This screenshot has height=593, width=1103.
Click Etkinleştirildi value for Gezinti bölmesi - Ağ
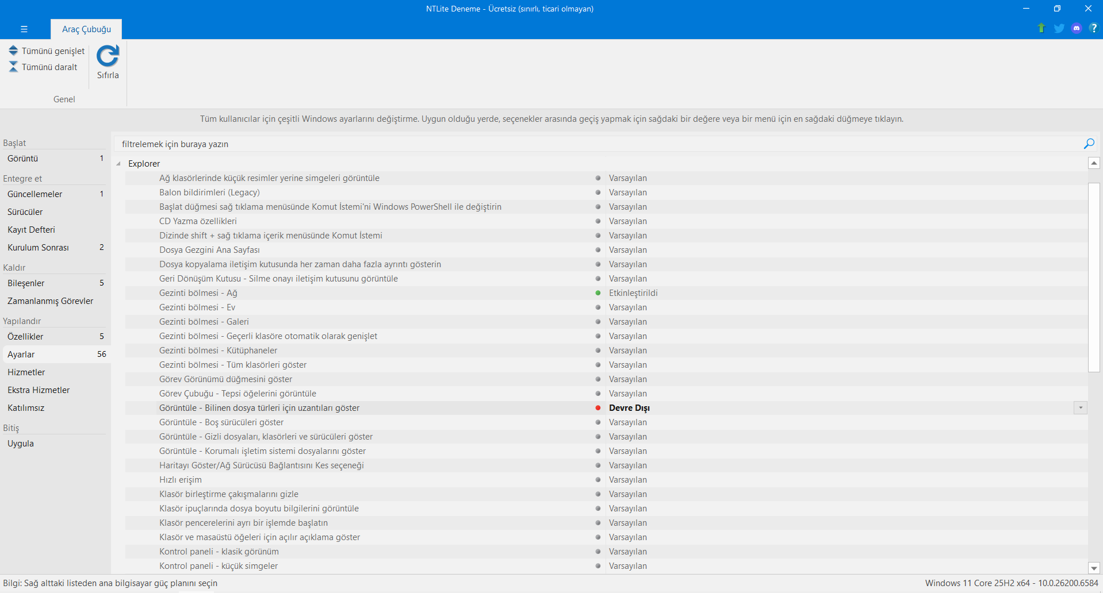(633, 293)
